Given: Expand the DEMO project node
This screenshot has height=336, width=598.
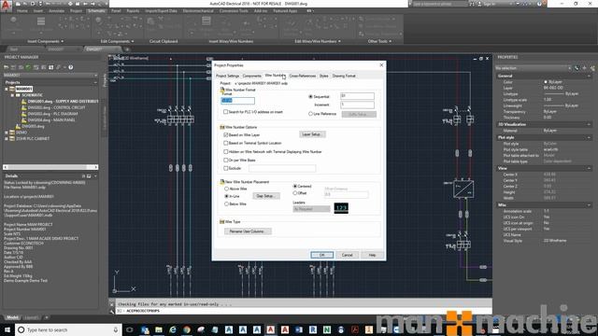Looking at the screenshot, I should 7,133.
